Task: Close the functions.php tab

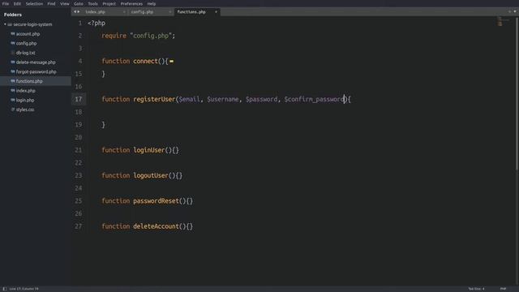Action: click(216, 12)
